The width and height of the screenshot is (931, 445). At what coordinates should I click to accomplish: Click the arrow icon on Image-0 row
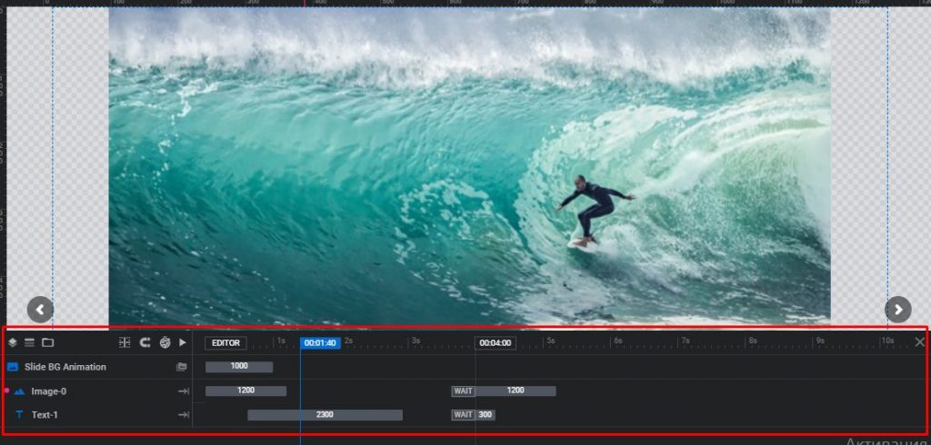point(183,391)
